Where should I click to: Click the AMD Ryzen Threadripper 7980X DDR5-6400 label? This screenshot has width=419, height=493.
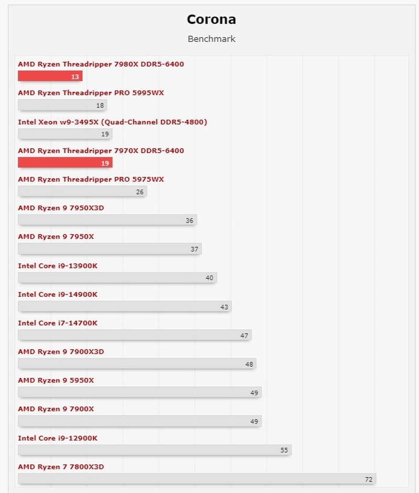pyautogui.click(x=101, y=64)
